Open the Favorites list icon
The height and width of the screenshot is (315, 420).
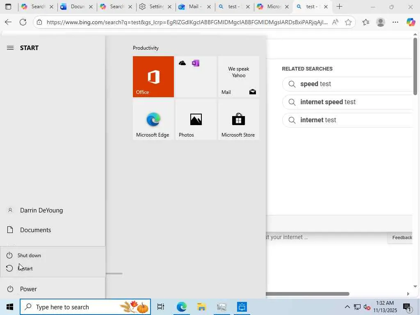pyautogui.click(x=366, y=22)
